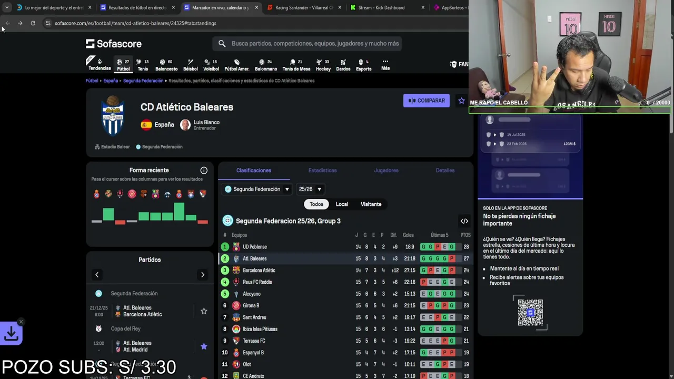
Task: Click the tallest green form bar
Action: pyautogui.click(x=179, y=211)
